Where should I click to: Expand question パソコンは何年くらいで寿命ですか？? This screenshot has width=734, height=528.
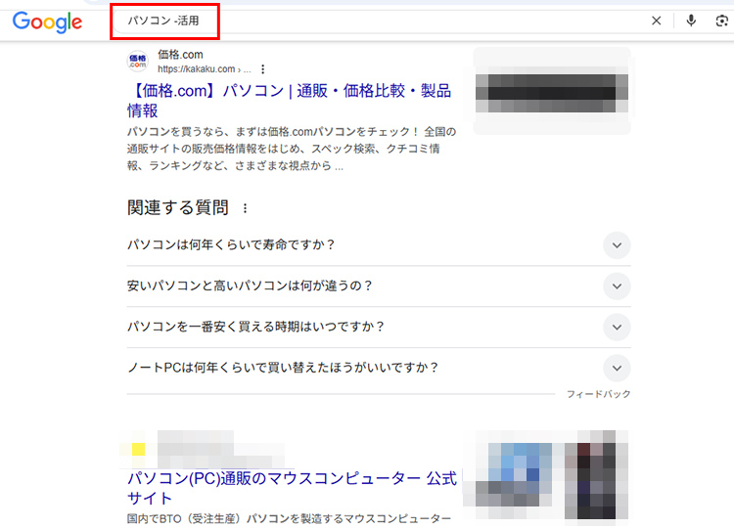click(x=379, y=245)
